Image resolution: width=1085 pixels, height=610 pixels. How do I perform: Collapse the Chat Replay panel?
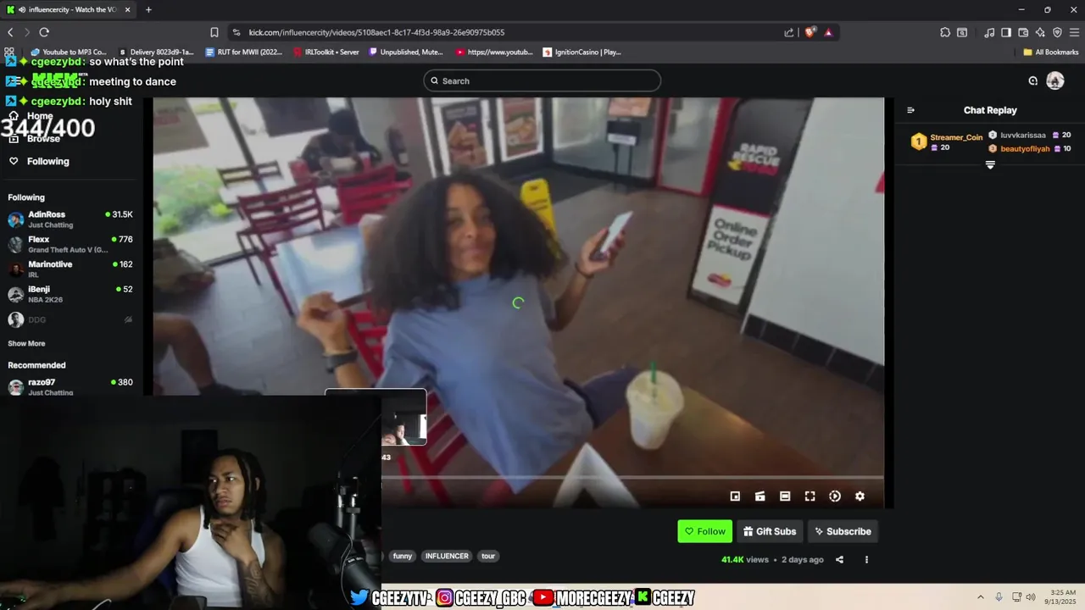tap(910, 110)
